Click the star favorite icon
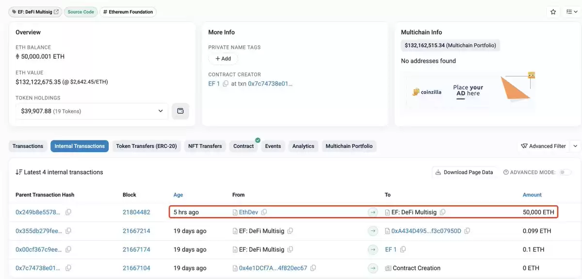582x279 pixels. [553, 12]
